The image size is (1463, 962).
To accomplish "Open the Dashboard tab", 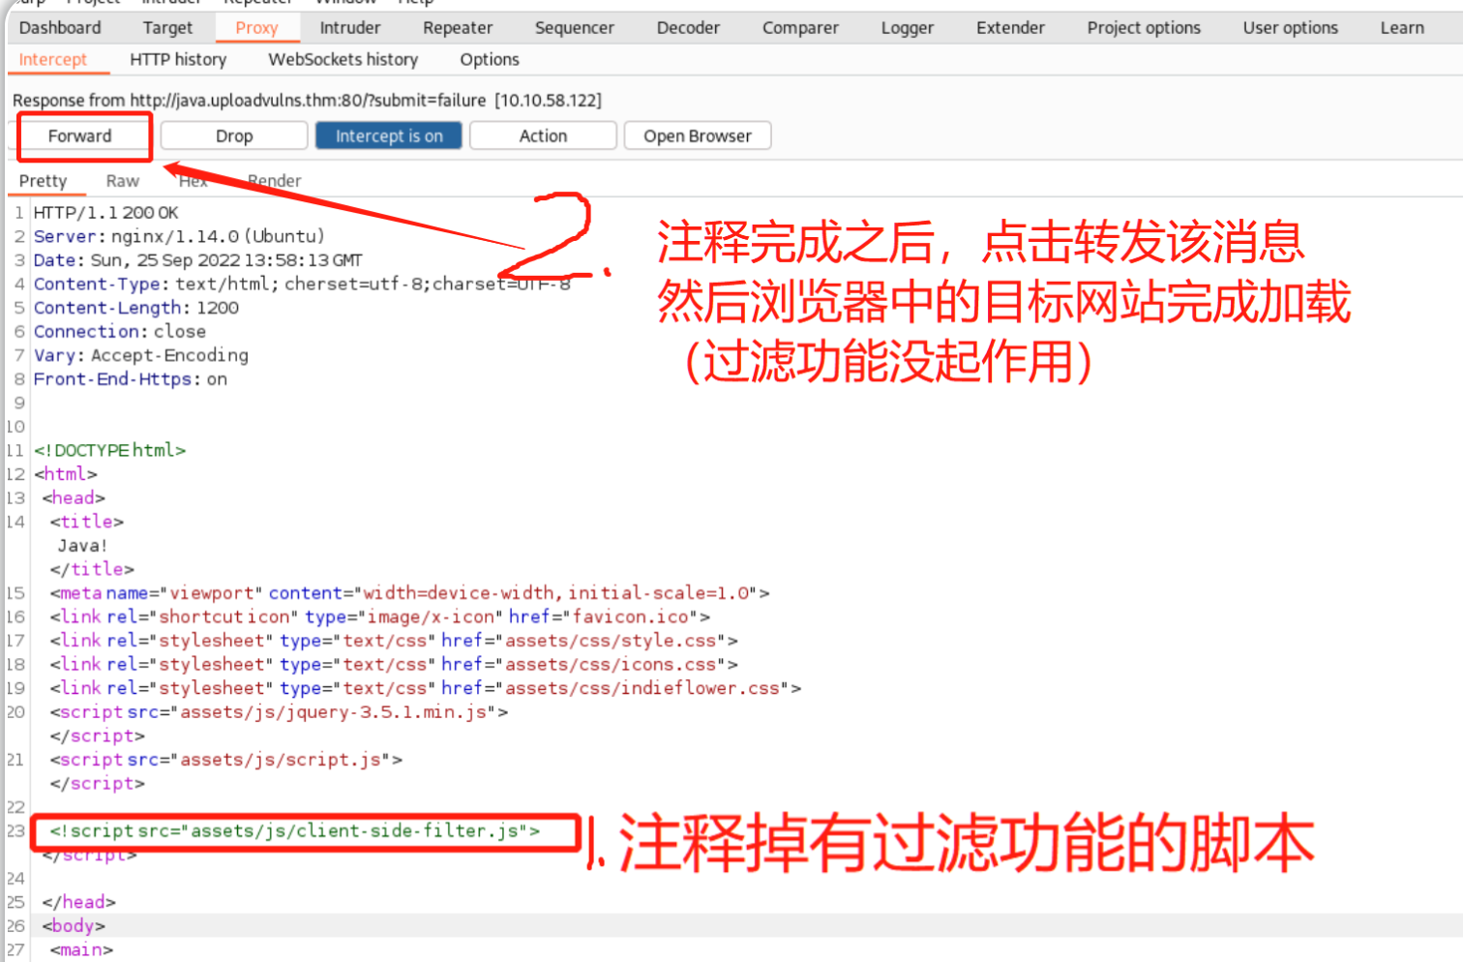I will point(60,28).
